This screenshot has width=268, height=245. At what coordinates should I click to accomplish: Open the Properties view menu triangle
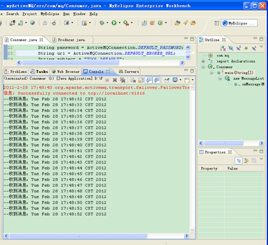coord(261,159)
